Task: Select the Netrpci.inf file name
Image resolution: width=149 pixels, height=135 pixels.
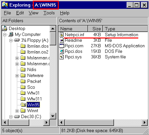Action: click(75, 35)
